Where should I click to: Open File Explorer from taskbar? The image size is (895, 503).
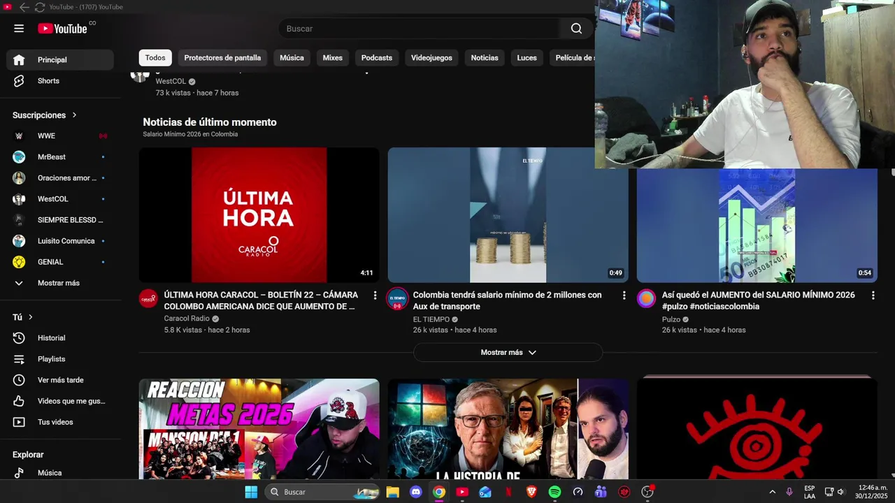[392, 492]
